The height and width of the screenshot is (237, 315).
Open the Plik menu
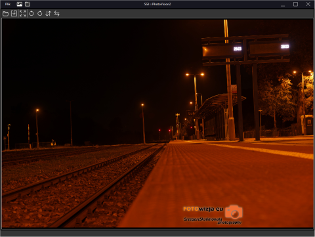[8, 4]
